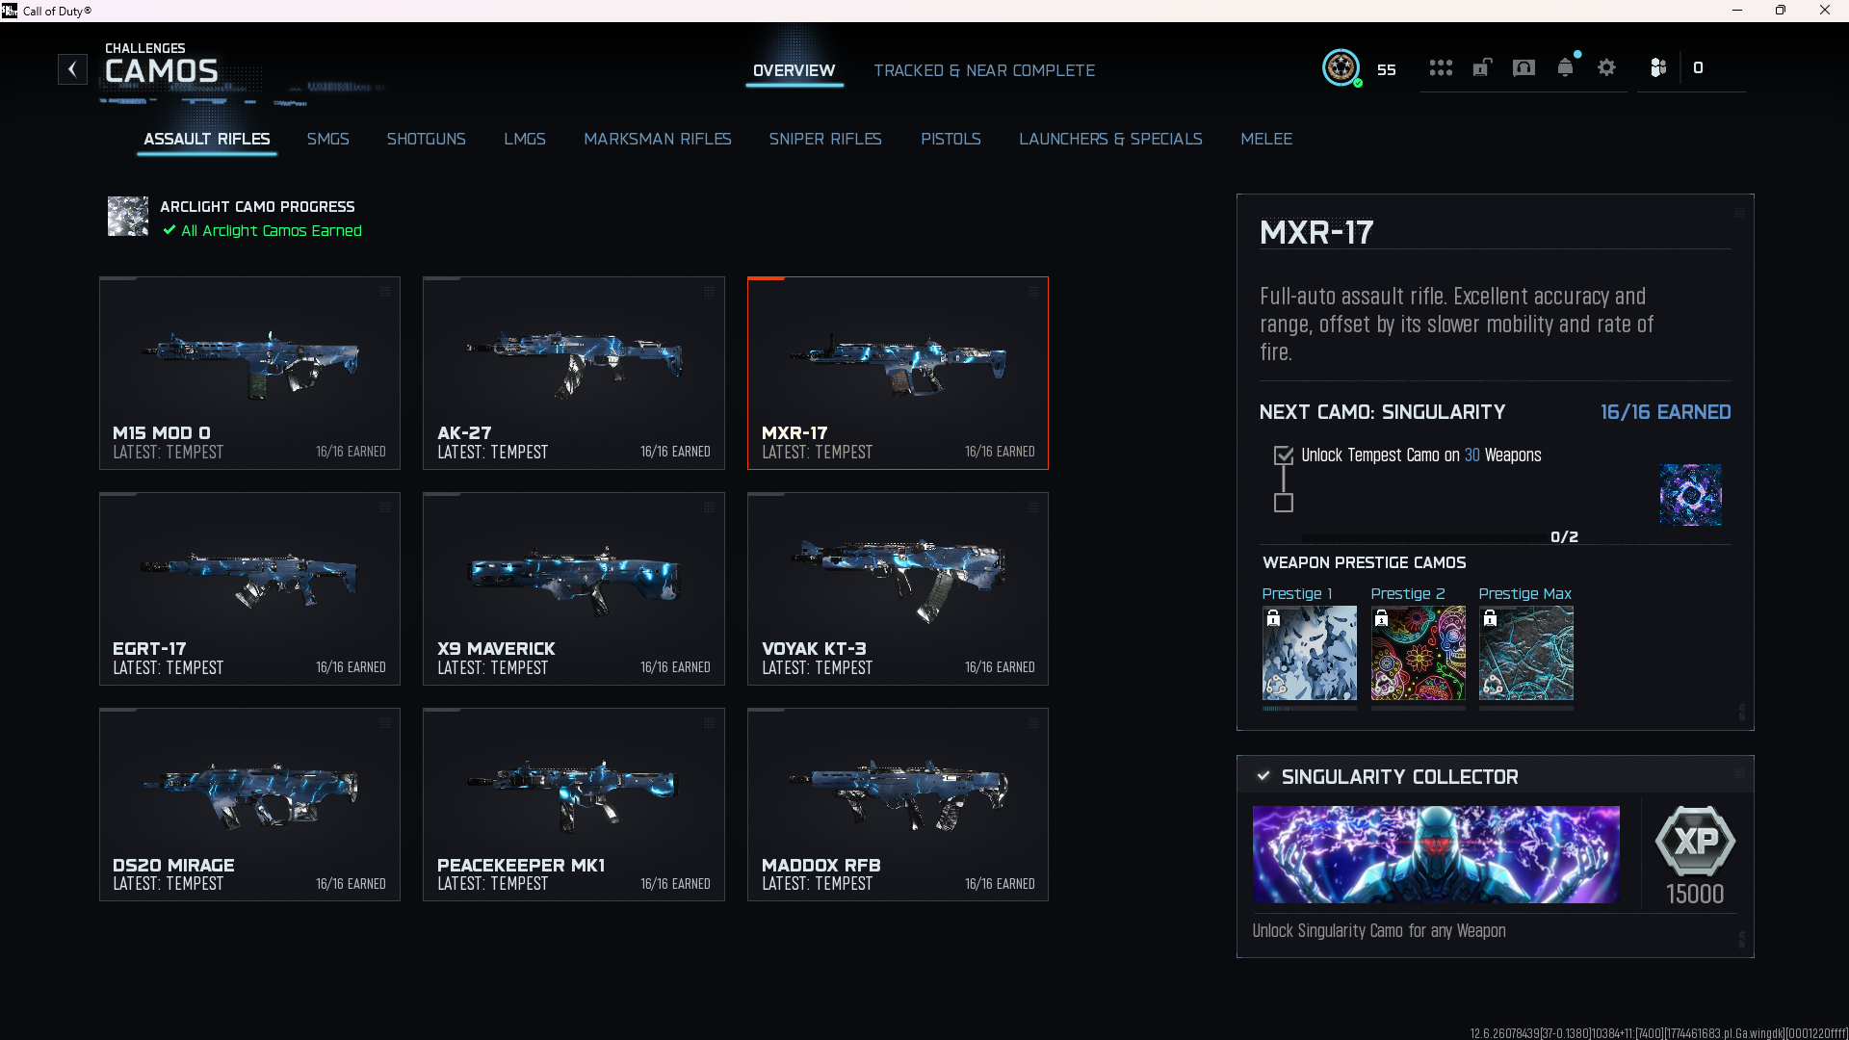
Task: Select the VOYAK KT-3 weapon card
Action: click(897, 588)
